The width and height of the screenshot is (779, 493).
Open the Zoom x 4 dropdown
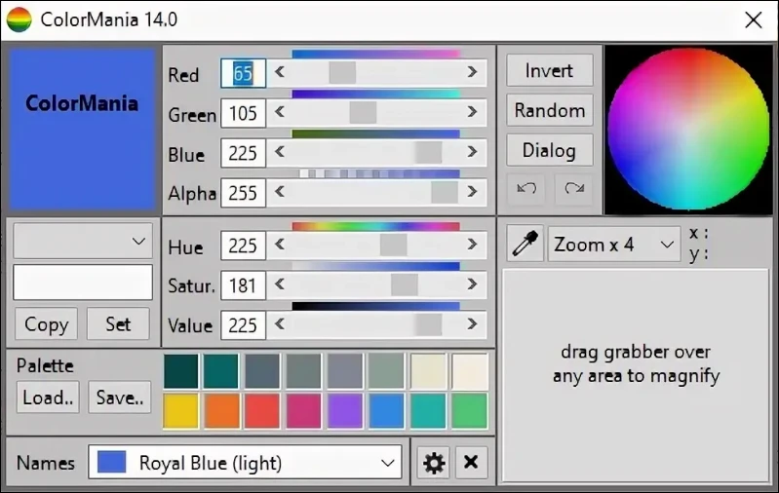[614, 244]
